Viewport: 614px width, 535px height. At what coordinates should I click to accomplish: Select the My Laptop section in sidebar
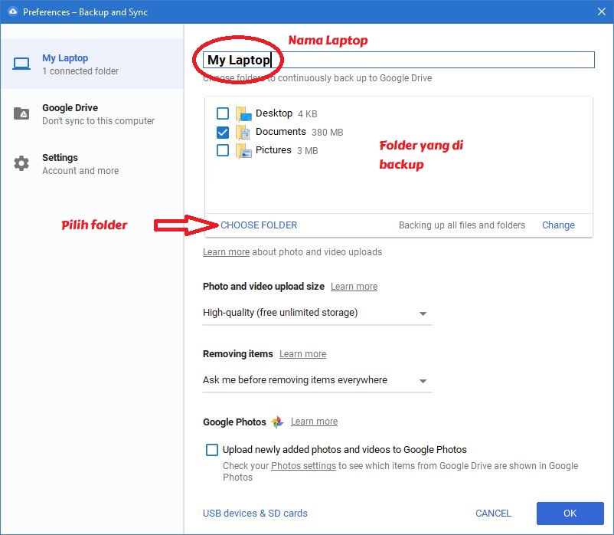coord(92,64)
